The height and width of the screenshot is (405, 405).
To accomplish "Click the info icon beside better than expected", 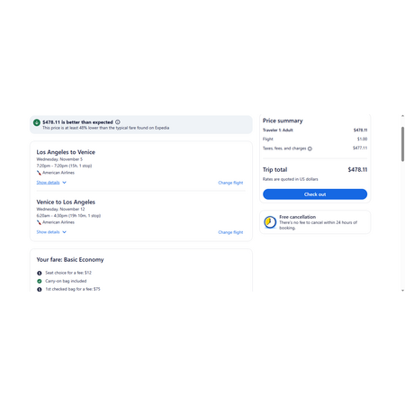I will [x=118, y=122].
